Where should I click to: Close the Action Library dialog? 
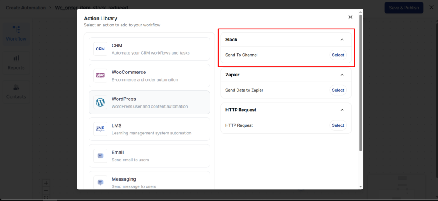(350, 17)
